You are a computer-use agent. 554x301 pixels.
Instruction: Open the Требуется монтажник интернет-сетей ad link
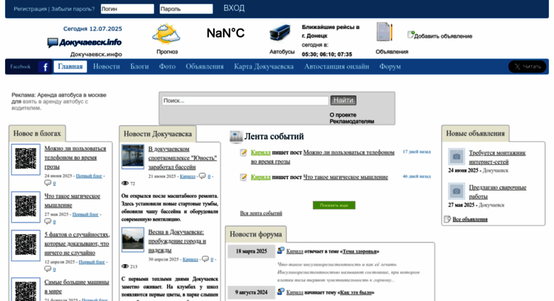pyautogui.click(x=497, y=157)
